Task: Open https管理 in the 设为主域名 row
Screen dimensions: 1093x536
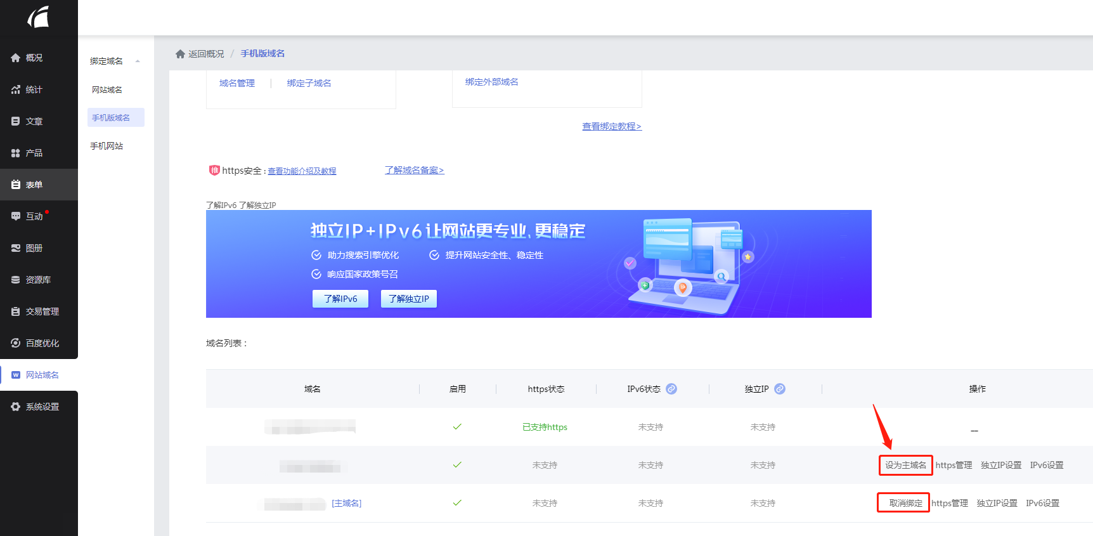Action: click(x=954, y=465)
